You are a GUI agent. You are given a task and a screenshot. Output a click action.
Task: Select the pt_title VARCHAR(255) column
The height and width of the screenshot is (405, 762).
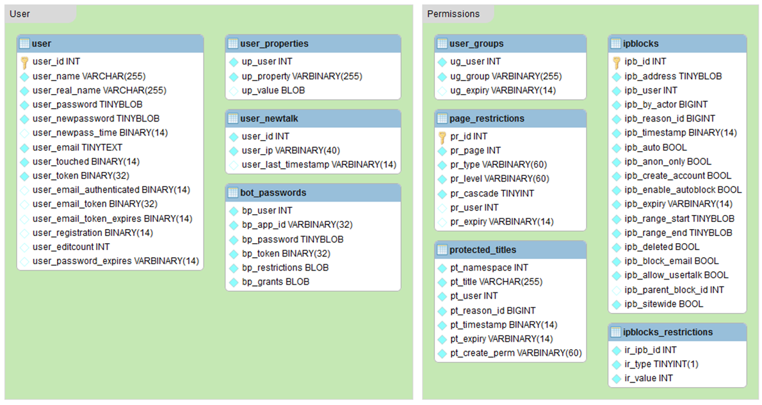[495, 282]
